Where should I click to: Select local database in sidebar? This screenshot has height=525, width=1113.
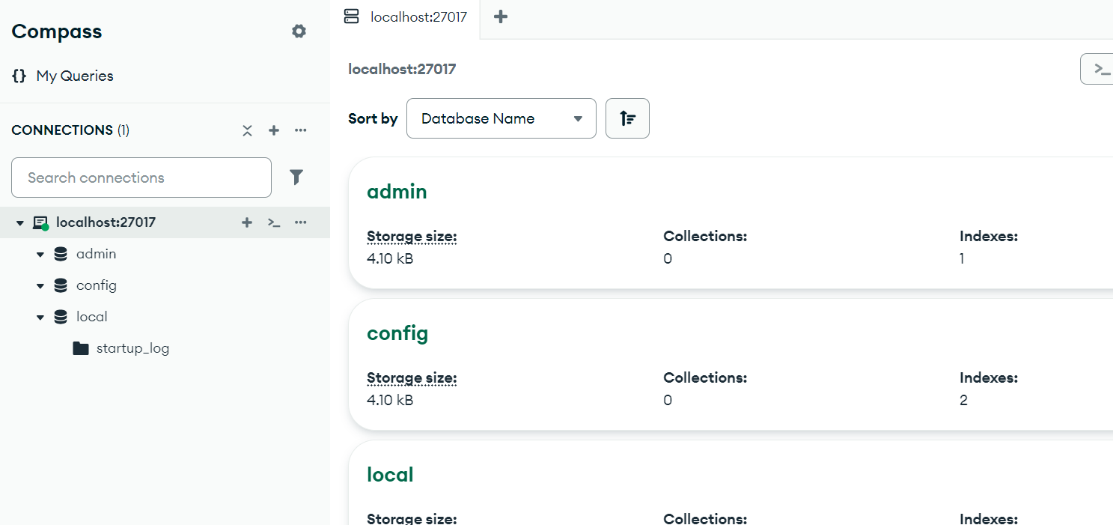(x=92, y=317)
